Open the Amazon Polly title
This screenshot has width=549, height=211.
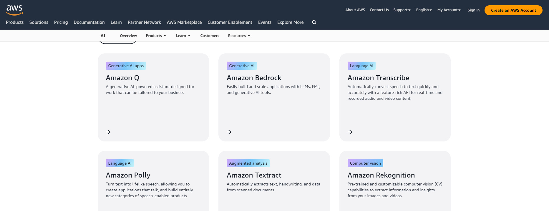tap(128, 175)
